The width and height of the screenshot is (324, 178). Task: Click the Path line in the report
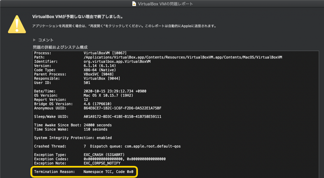[x=183, y=57]
